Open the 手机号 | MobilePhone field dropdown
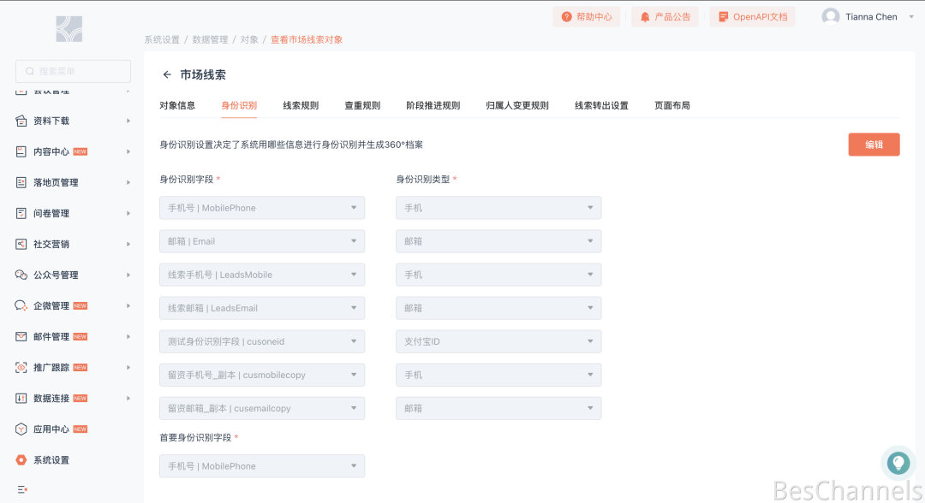Image resolution: width=925 pixels, height=503 pixels. [x=262, y=208]
